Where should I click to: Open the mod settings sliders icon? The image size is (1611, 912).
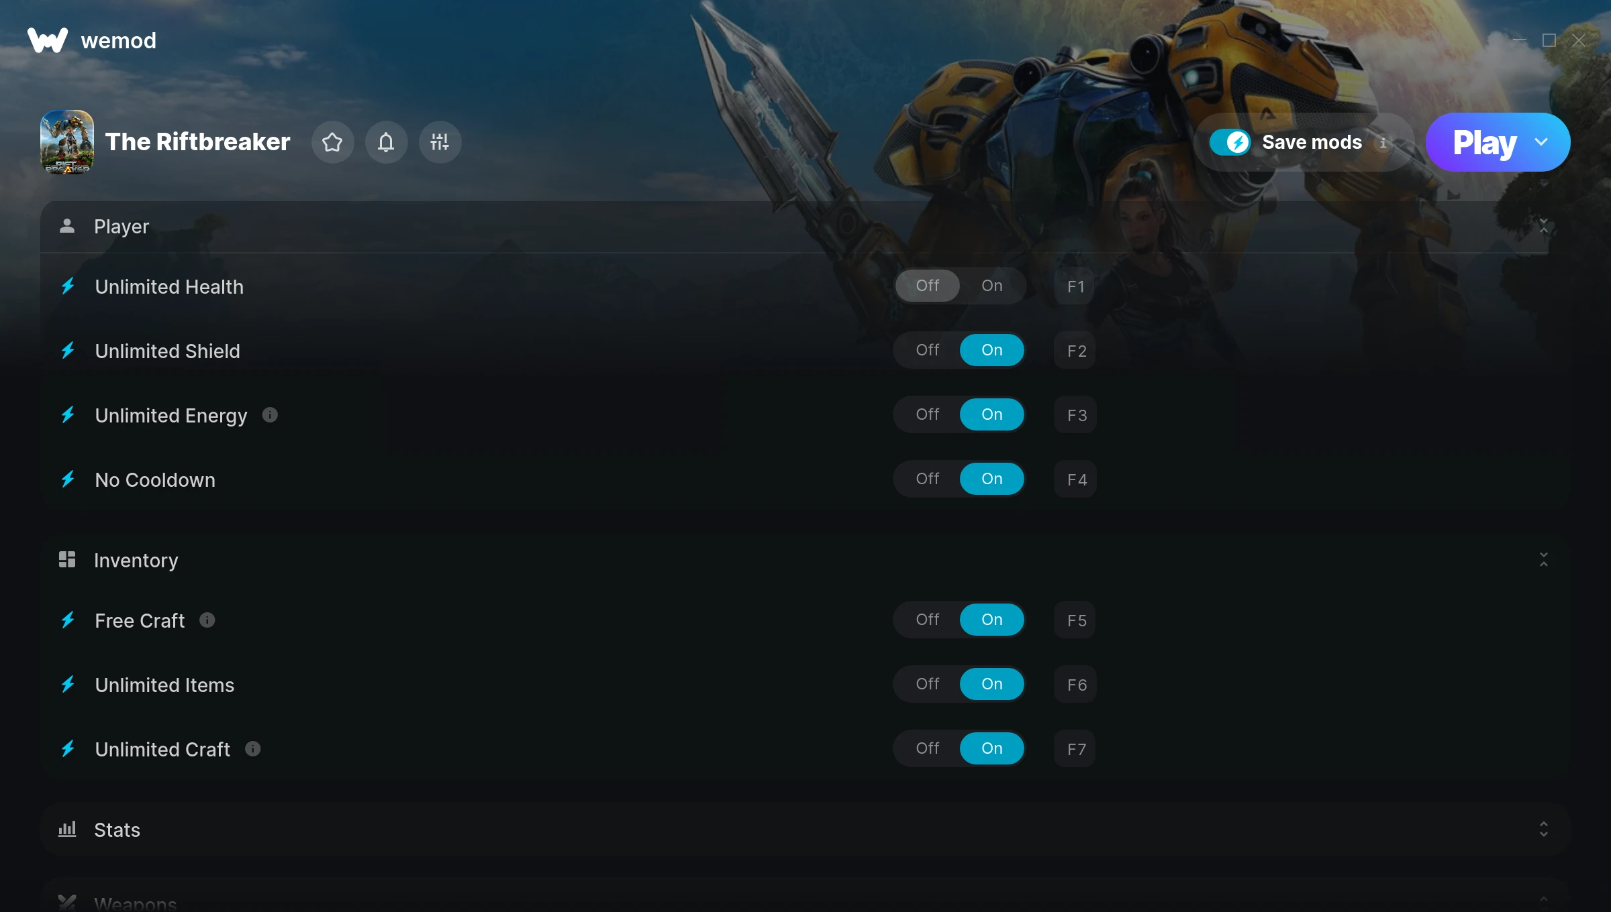pos(440,142)
